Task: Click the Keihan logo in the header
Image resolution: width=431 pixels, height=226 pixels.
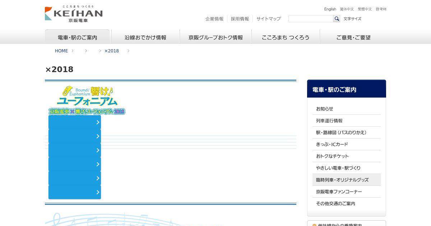Action: tap(74, 14)
